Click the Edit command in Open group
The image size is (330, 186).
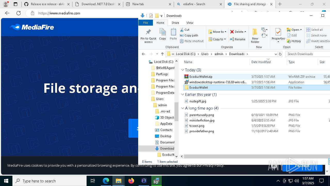click(x=292, y=35)
